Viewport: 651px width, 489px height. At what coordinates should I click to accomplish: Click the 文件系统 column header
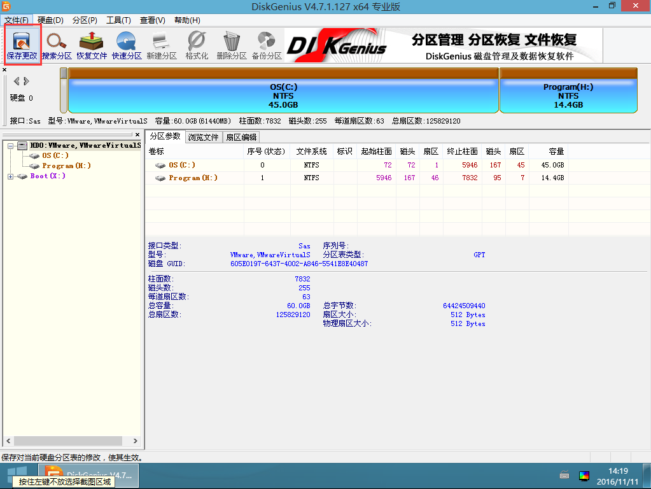311,152
